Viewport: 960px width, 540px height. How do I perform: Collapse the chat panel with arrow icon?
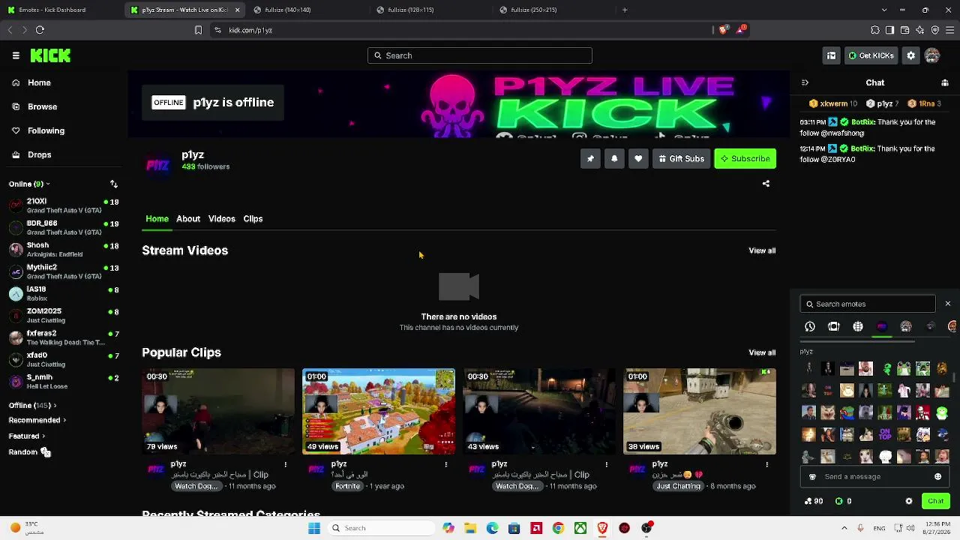805,82
